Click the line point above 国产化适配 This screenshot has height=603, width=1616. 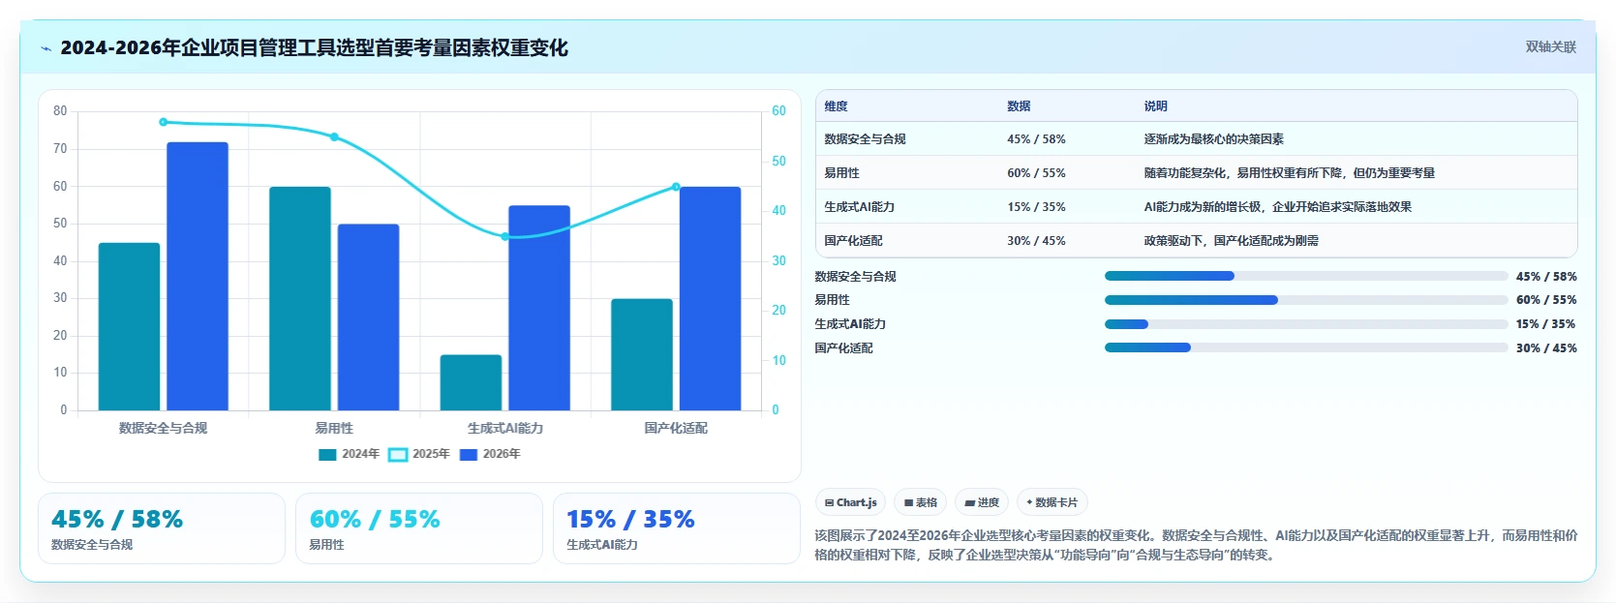(x=676, y=187)
